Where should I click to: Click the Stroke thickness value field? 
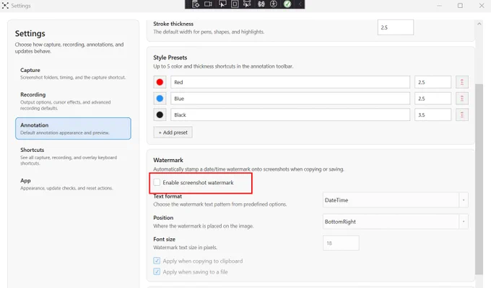pos(396,27)
